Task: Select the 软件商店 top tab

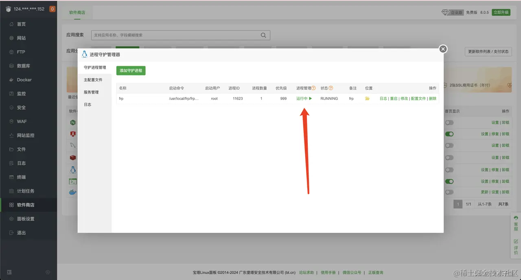Action: (77, 13)
